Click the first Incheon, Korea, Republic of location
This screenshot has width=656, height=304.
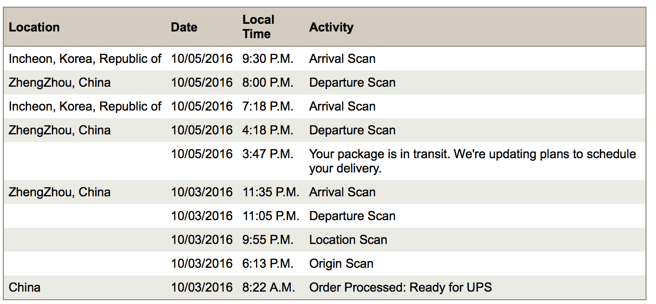point(85,59)
